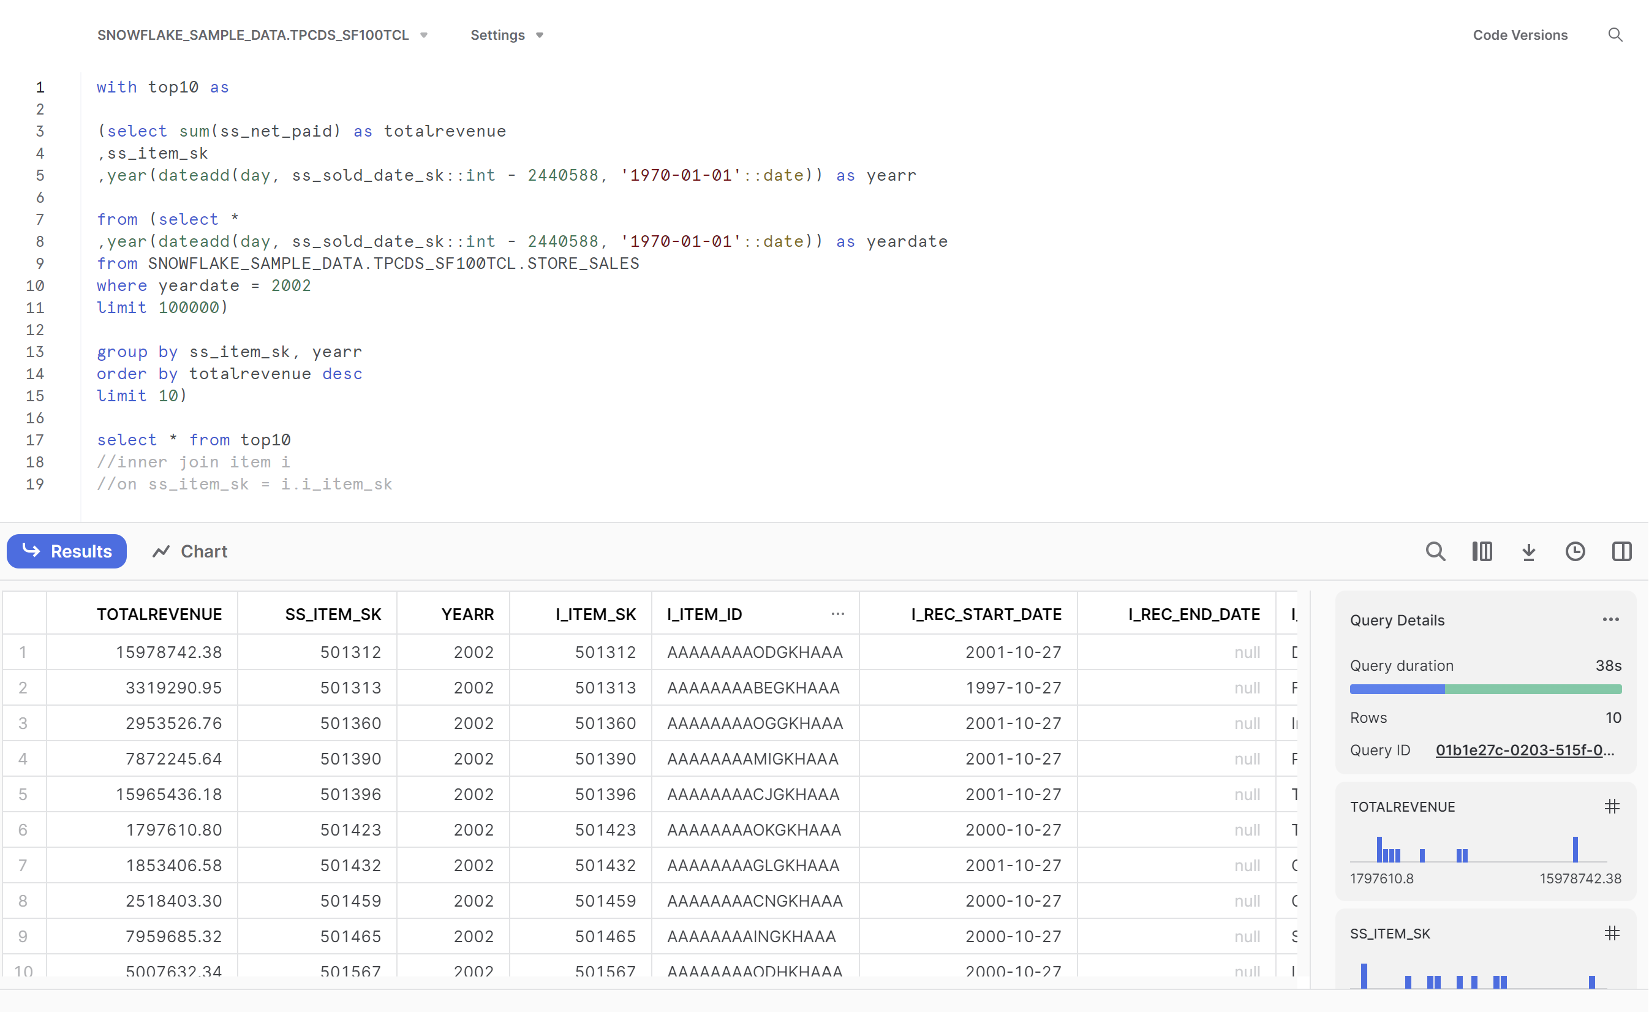Toggle the side details panel
1649x1012 pixels.
point(1621,551)
